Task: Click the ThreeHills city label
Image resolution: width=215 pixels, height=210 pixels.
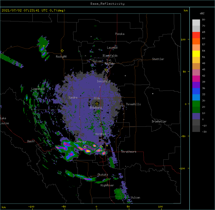Action: (133, 104)
